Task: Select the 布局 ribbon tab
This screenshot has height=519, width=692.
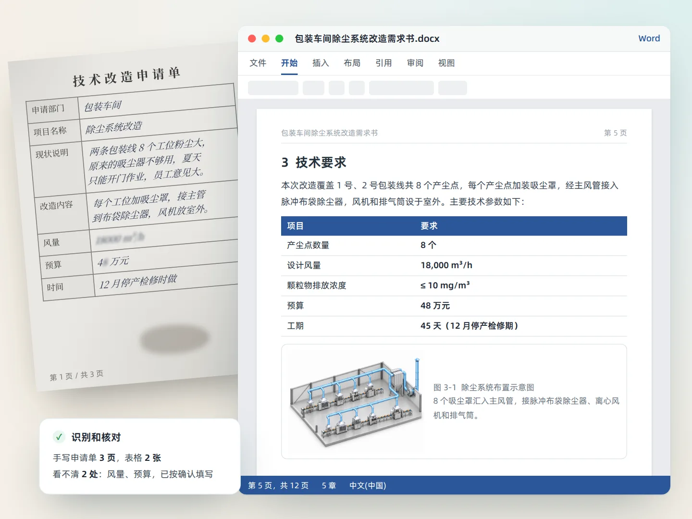Action: tap(352, 63)
